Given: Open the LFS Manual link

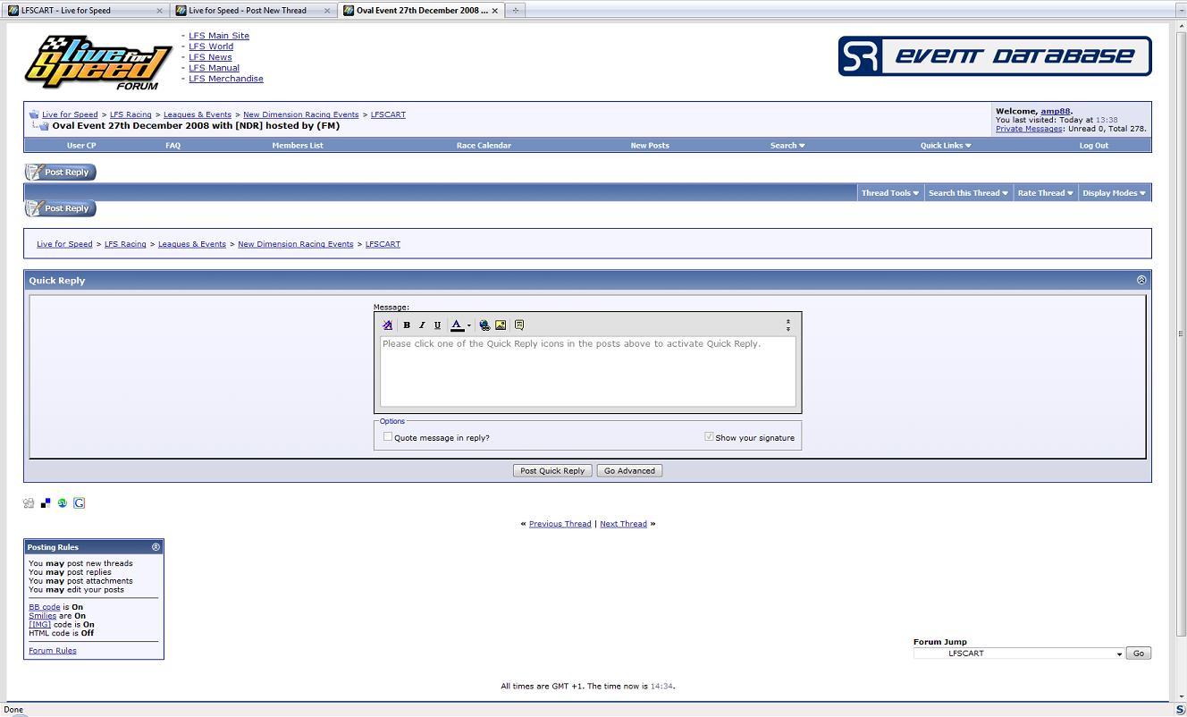Looking at the screenshot, I should tap(214, 68).
